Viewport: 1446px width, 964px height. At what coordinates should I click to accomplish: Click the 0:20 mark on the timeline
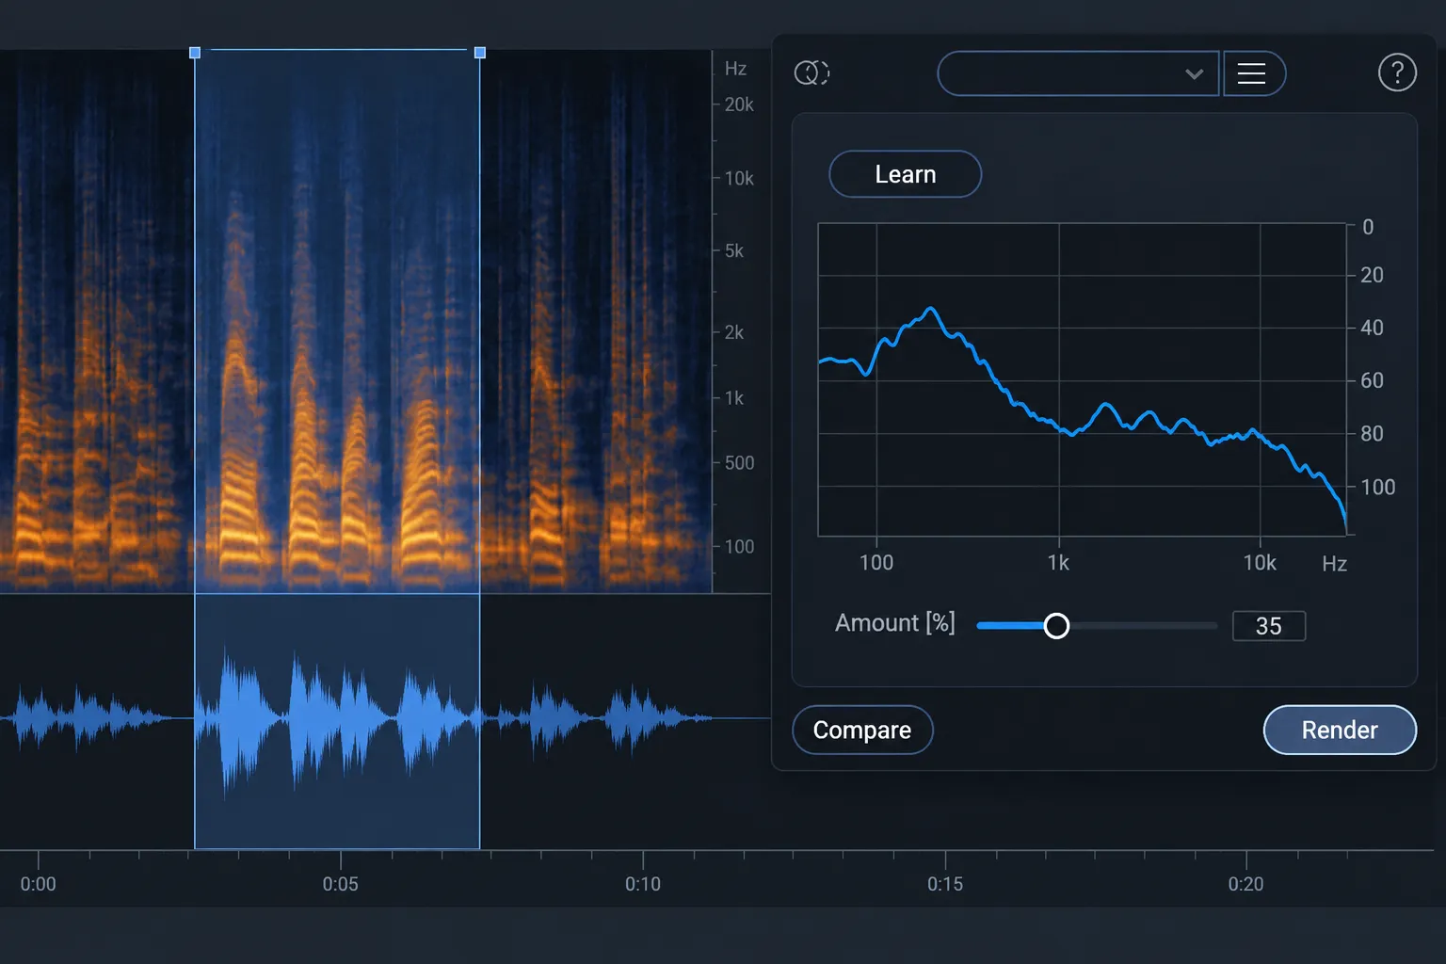(1245, 884)
